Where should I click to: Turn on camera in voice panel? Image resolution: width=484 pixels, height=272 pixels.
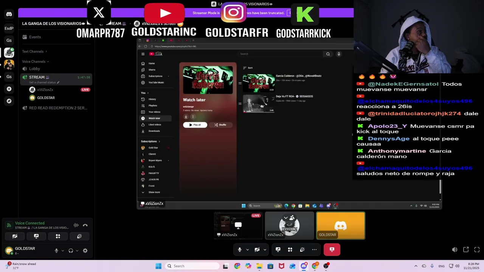tap(15, 236)
